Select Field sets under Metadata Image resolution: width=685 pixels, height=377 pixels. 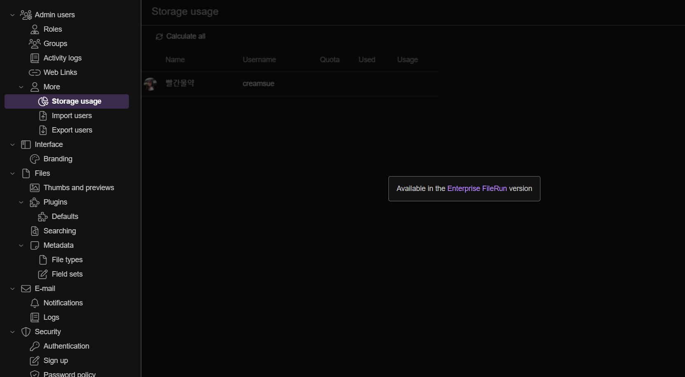(67, 274)
